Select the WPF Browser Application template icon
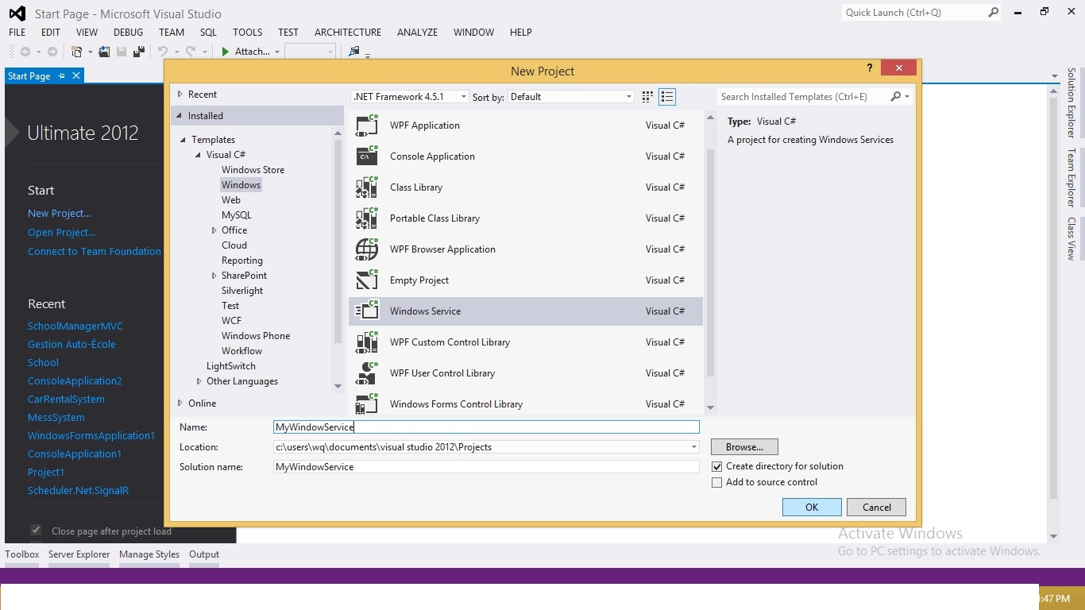 pos(366,249)
